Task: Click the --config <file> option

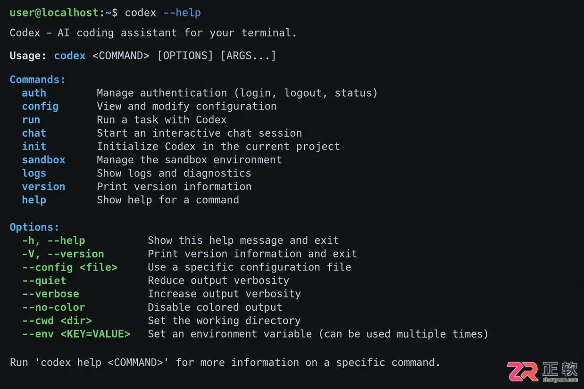Action: [x=70, y=267]
